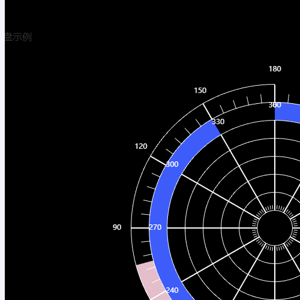Click the inner ring label 330
Screen dimensions: 300x300
(218, 122)
